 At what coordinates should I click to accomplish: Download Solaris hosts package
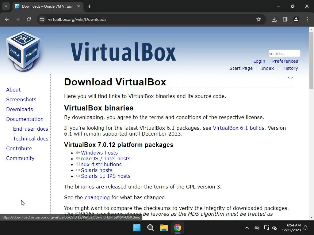[x=97, y=170]
